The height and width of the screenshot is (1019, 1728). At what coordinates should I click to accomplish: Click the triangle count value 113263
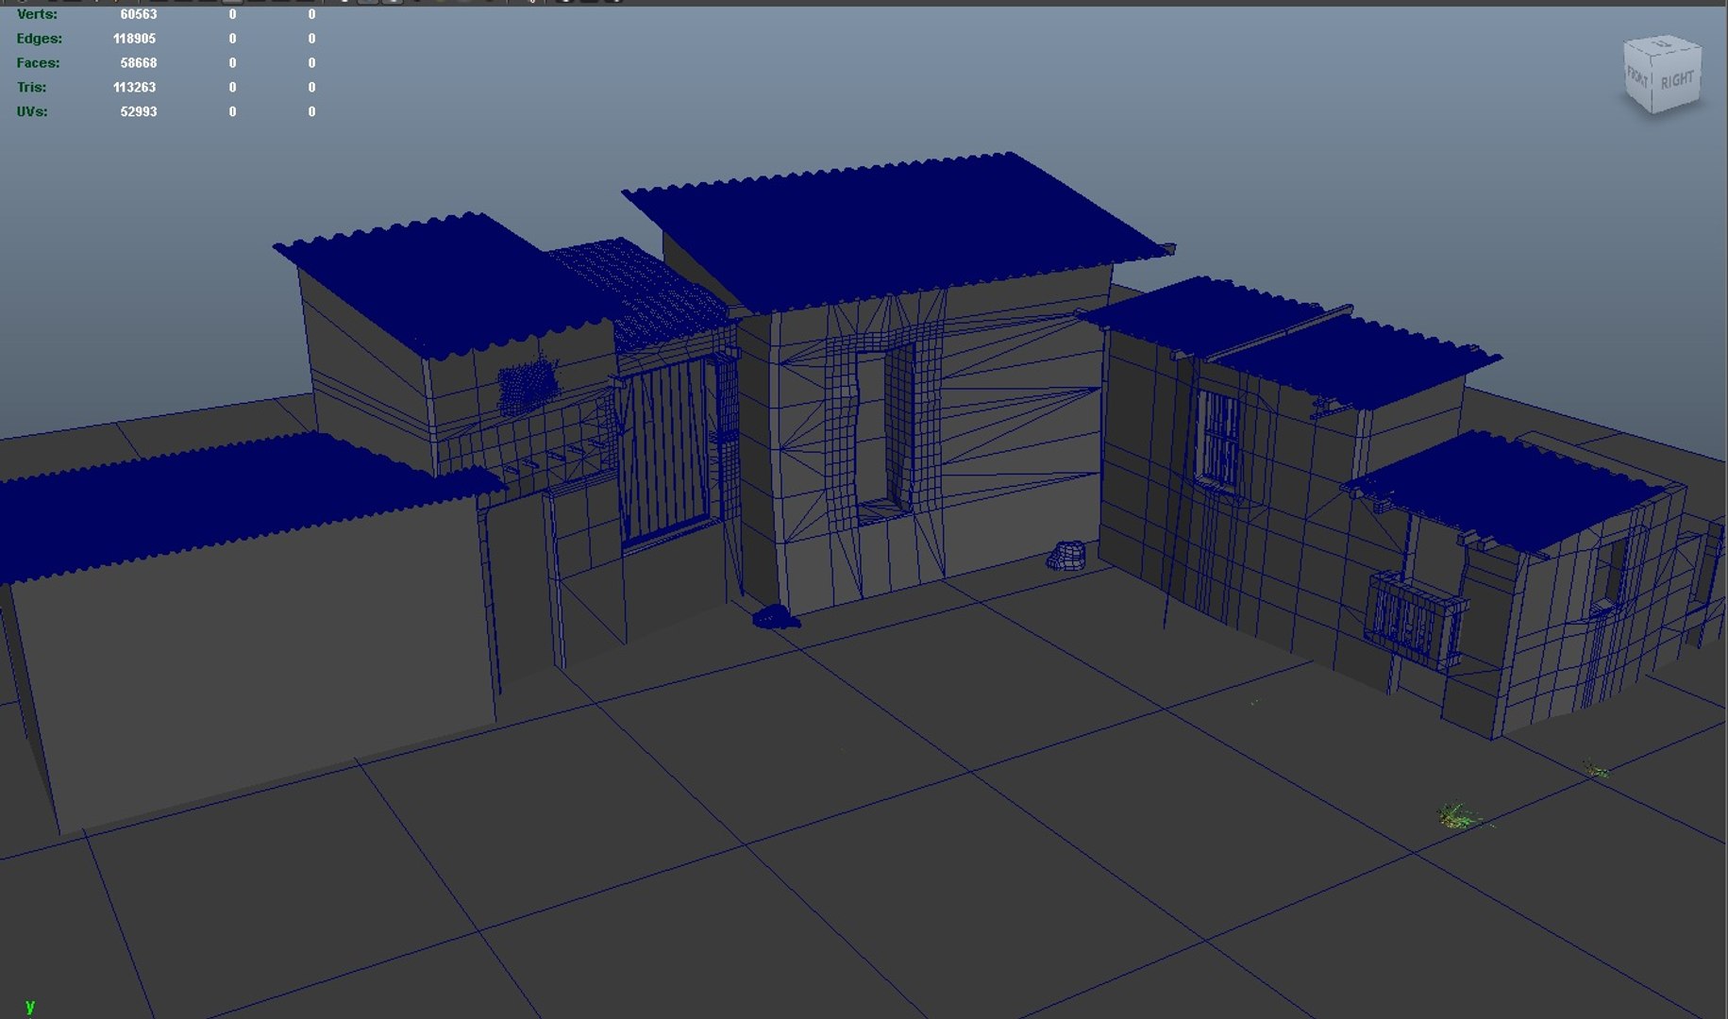pyautogui.click(x=134, y=88)
